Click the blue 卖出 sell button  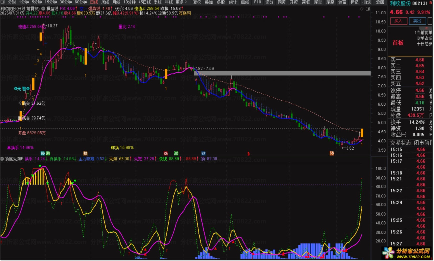point(417,21)
